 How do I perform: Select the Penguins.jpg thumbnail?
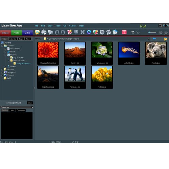(x=75, y=77)
